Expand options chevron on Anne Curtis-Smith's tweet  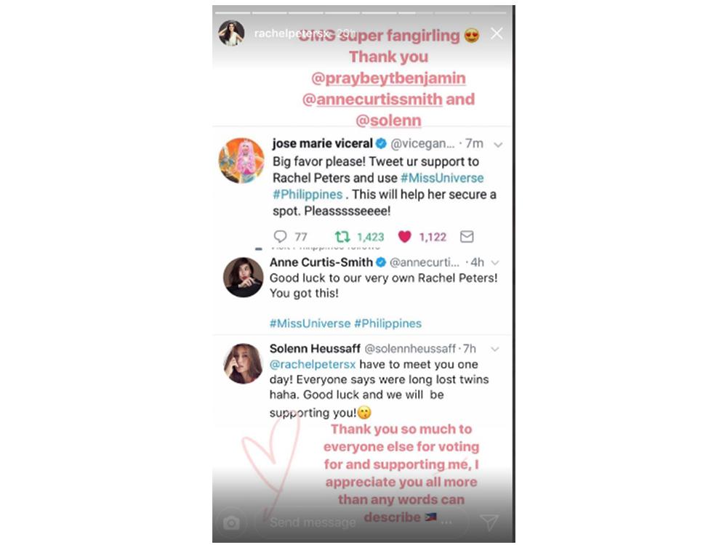click(x=495, y=263)
